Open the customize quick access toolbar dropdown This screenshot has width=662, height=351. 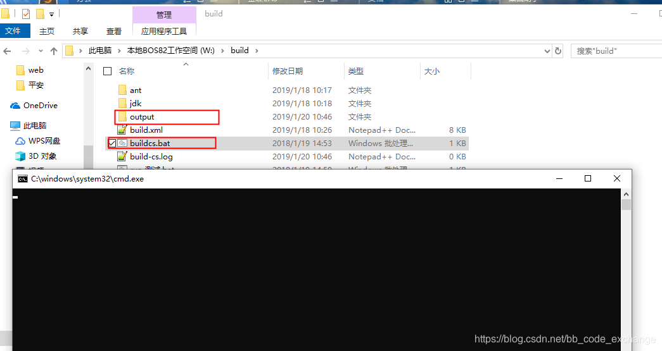point(51,15)
